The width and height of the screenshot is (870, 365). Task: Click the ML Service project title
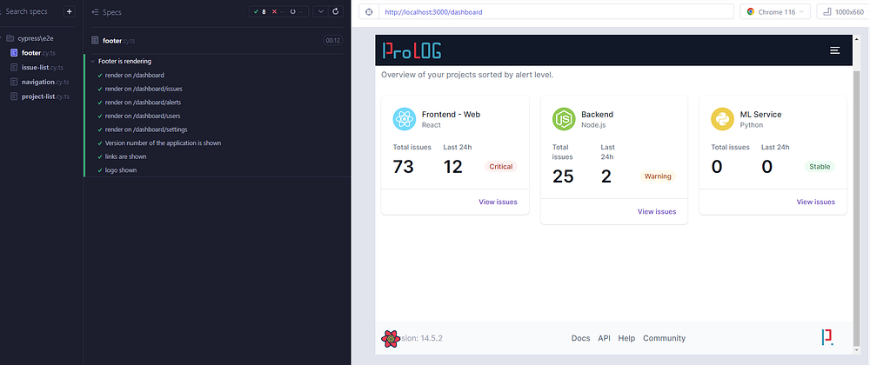tap(760, 114)
